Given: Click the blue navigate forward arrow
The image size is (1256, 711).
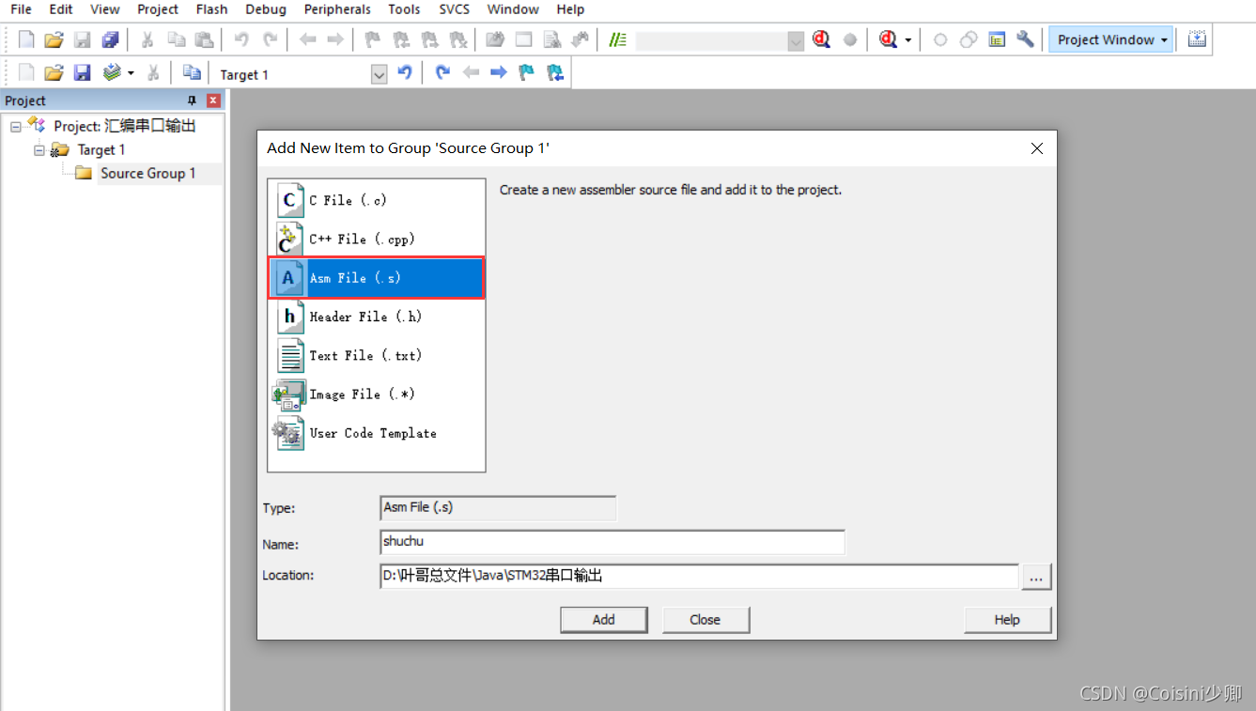Looking at the screenshot, I should [x=499, y=73].
